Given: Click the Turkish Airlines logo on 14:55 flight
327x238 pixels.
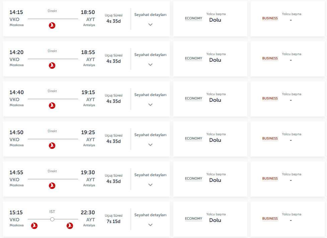Looking at the screenshot, I should (x=52, y=186).
